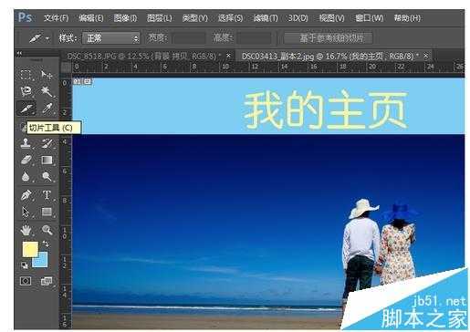Open the 编辑(E) menu
This screenshot has width=470, height=332.
91,18
